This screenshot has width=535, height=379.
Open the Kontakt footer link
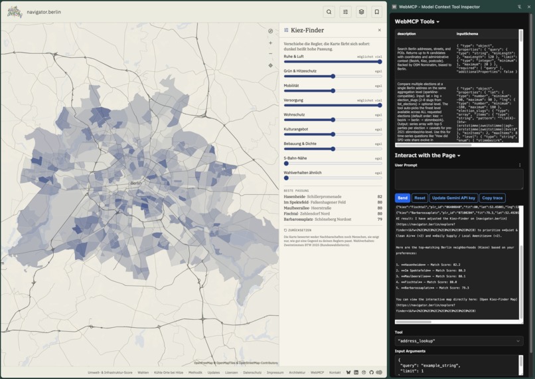(335, 372)
